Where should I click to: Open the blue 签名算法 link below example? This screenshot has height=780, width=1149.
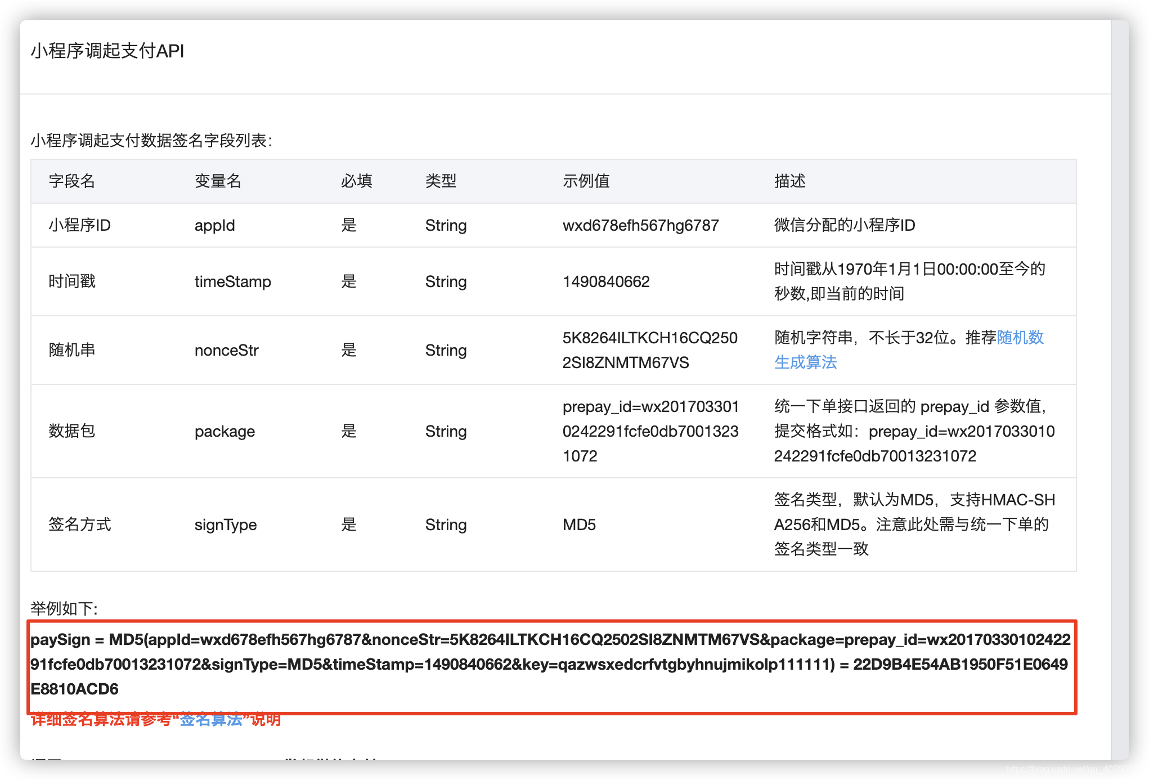coord(210,720)
